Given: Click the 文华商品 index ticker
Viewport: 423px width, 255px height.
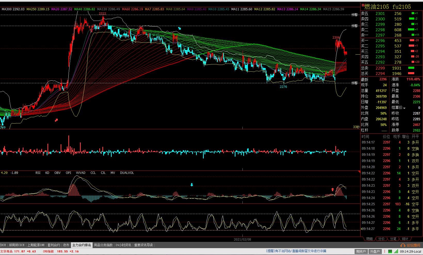Looking at the screenshot, I should (x=18, y=251).
